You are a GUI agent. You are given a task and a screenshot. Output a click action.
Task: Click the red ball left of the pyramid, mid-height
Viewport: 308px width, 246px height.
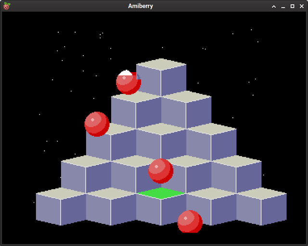click(x=97, y=124)
